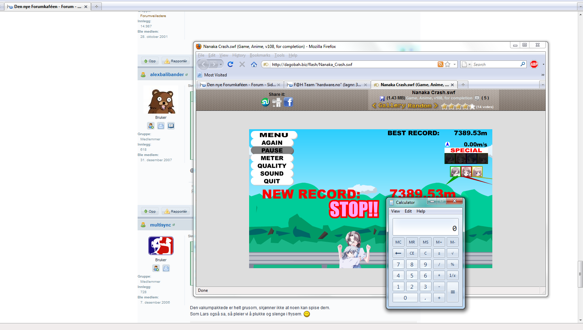View alexbalibander's profile icon under Bruker
This screenshot has height=330, width=583.
pos(151,126)
